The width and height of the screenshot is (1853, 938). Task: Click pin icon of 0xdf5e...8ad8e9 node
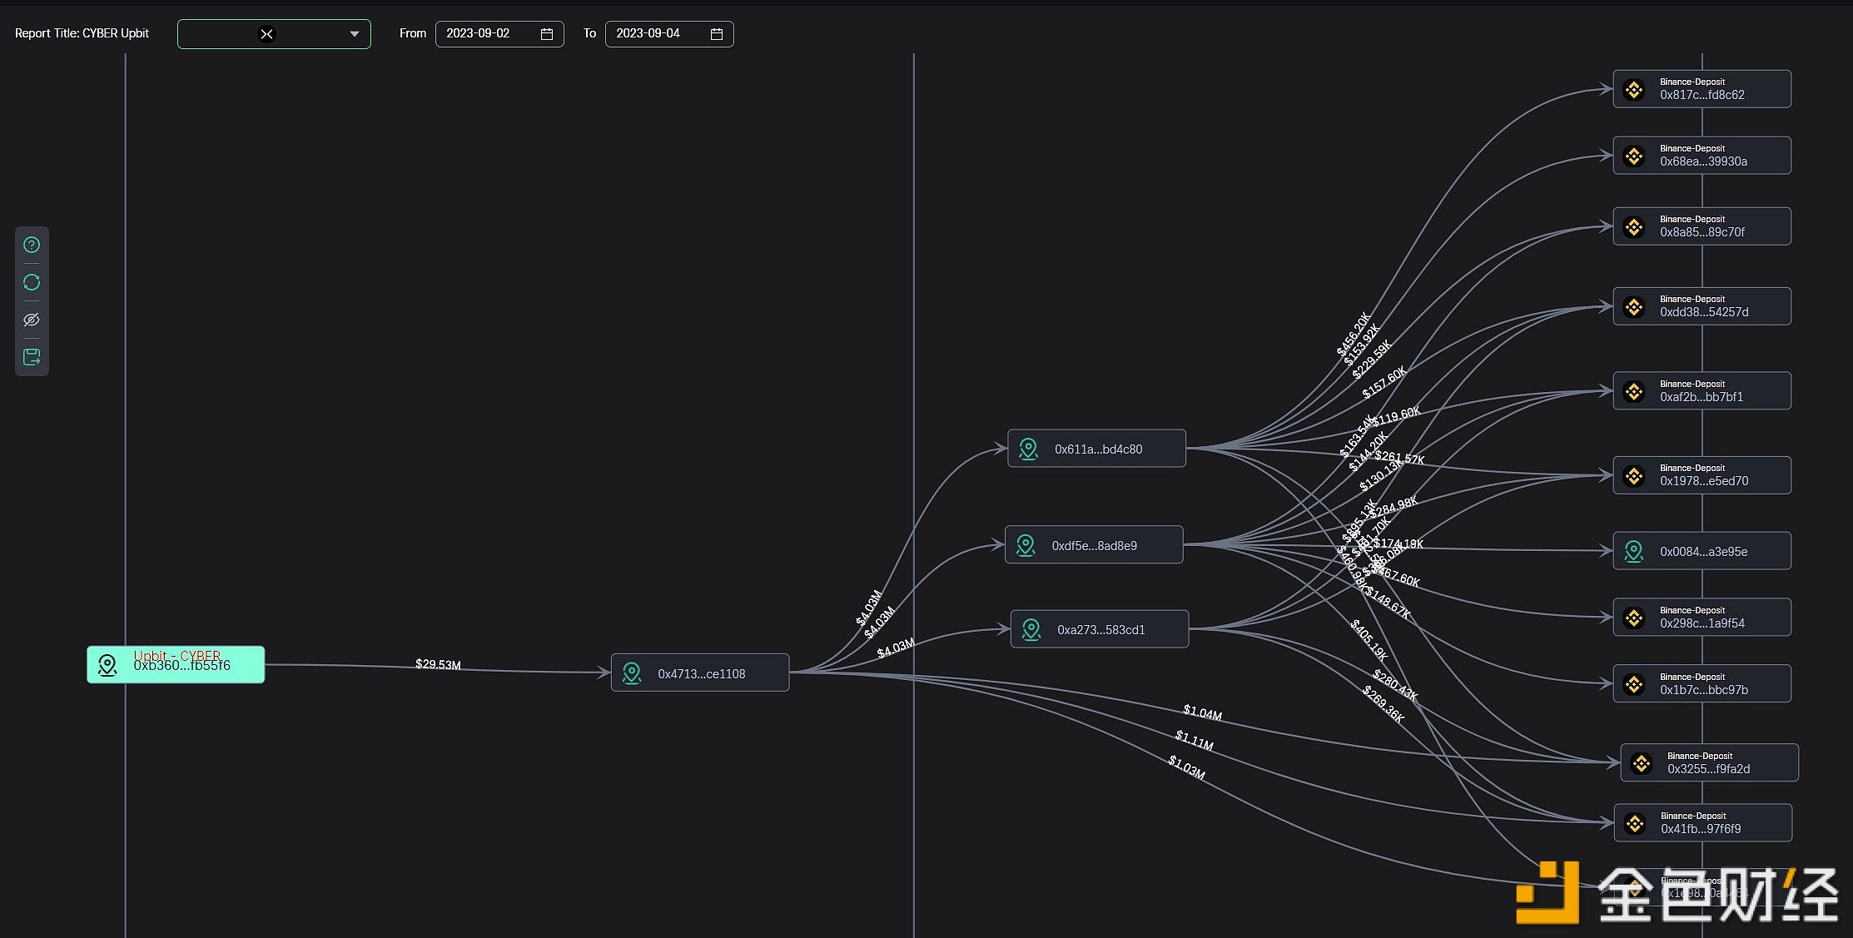(1026, 546)
